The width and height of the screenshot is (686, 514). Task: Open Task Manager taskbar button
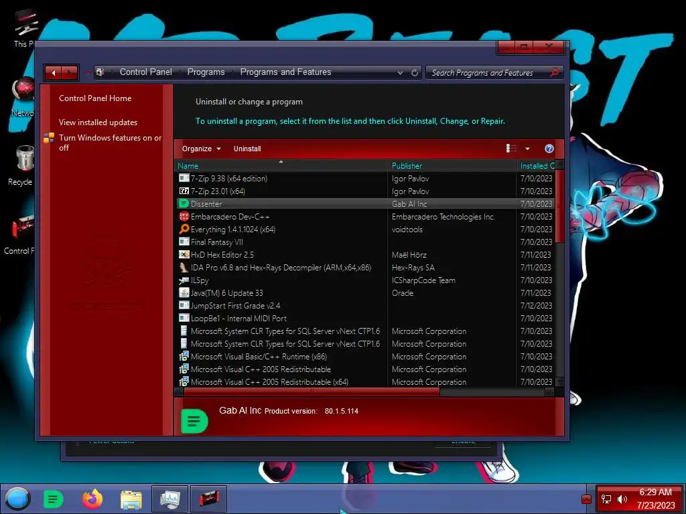169,499
